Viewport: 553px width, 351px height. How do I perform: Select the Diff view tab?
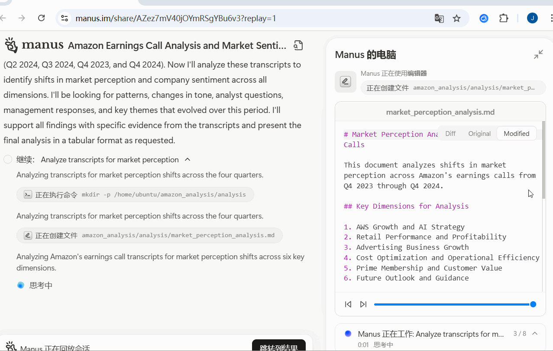click(450, 133)
